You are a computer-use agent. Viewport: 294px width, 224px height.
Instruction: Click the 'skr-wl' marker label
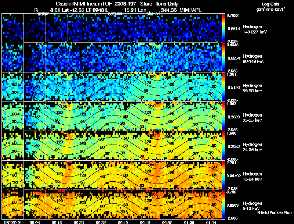(x=153, y=14)
